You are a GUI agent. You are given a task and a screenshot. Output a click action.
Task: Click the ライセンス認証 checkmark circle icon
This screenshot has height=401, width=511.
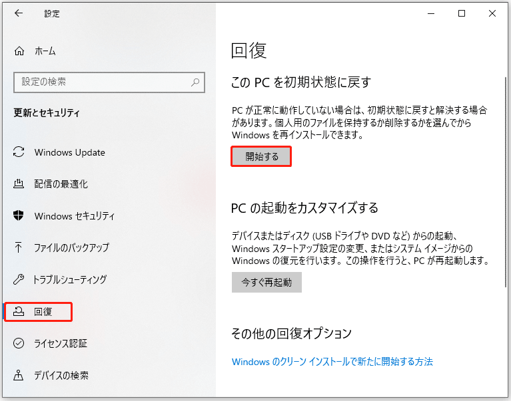(19, 343)
